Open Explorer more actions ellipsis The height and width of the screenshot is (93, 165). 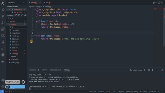coord(24,3)
